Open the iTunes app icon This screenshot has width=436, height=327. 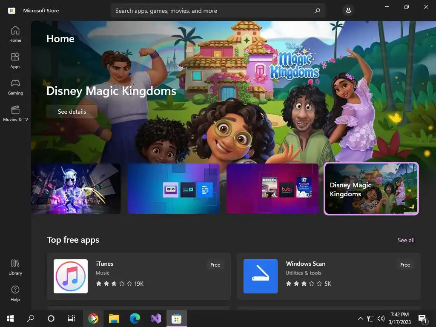(71, 276)
